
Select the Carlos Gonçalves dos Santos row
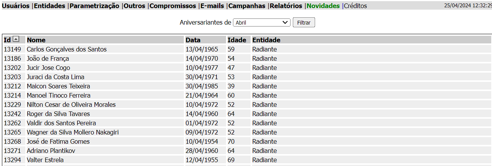point(67,49)
